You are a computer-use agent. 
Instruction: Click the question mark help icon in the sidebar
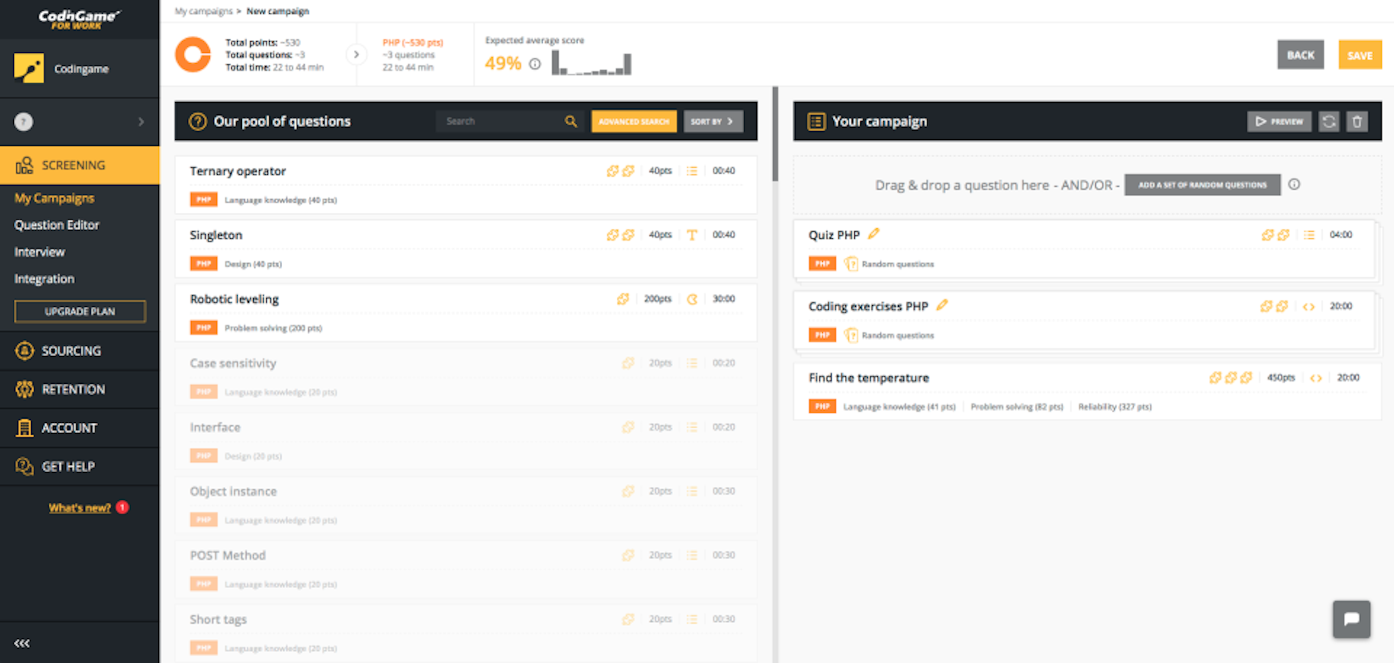pyautogui.click(x=23, y=122)
